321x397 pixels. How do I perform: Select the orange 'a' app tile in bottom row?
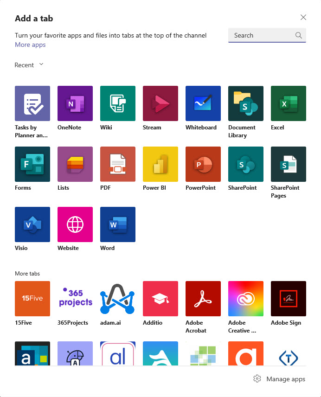point(245,353)
